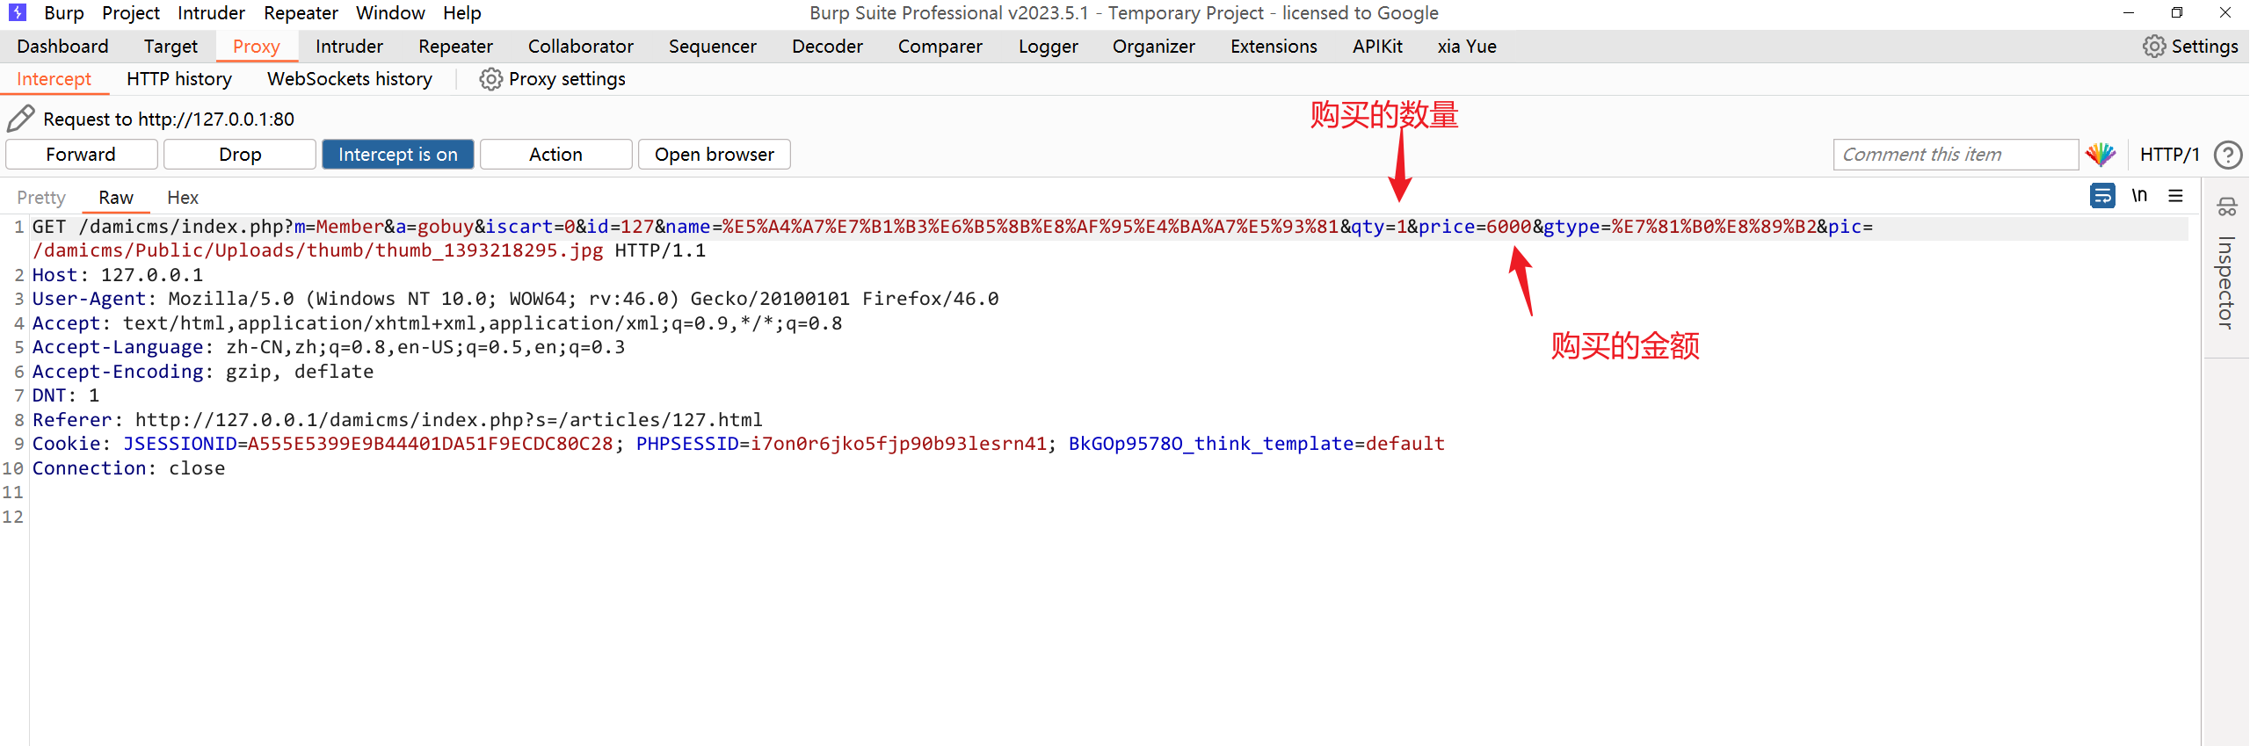Switch to WebSockets history sub-tab
The width and height of the screenshot is (2250, 746).
click(x=350, y=79)
